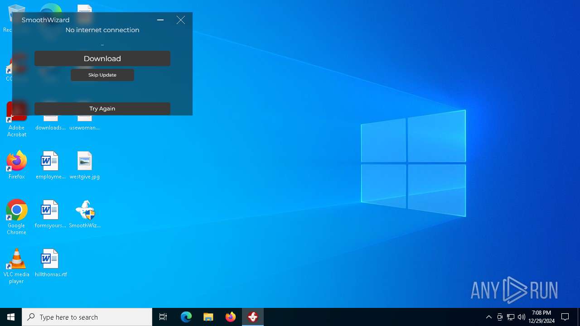
Task: Open the volume control tray icon
Action: coord(522,317)
